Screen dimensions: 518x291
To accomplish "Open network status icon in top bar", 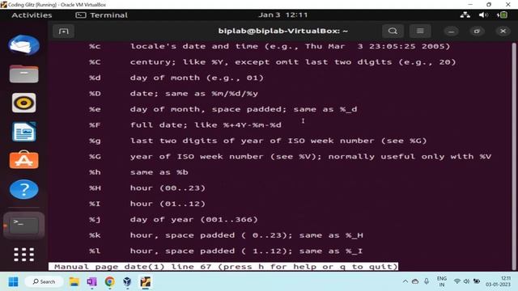I will 465,15.
